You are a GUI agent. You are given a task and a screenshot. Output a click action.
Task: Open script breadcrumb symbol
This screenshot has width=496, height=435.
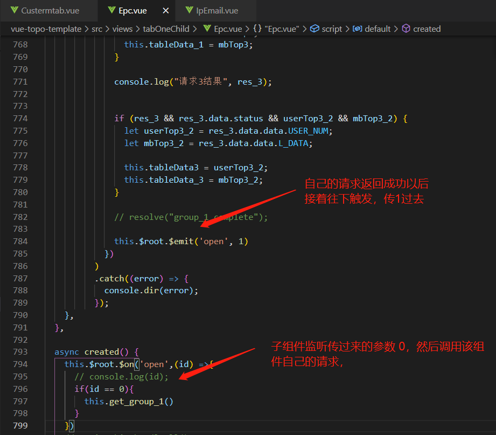point(332,29)
